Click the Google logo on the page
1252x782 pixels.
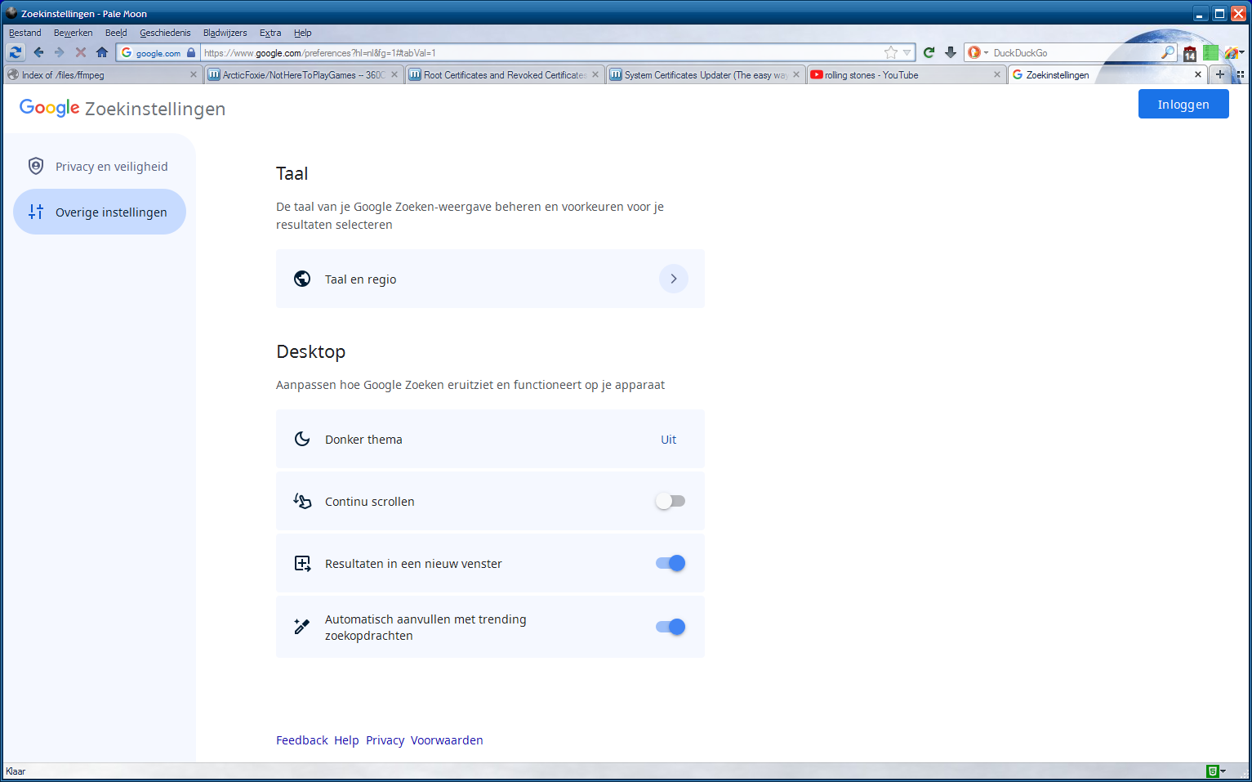(x=49, y=108)
